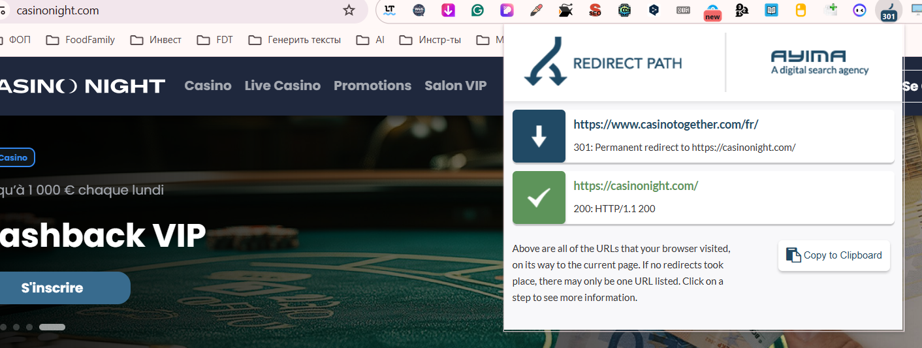The height and width of the screenshot is (348, 922).
Task: Click the dark blue hexagon extension icon
Action: click(654, 10)
